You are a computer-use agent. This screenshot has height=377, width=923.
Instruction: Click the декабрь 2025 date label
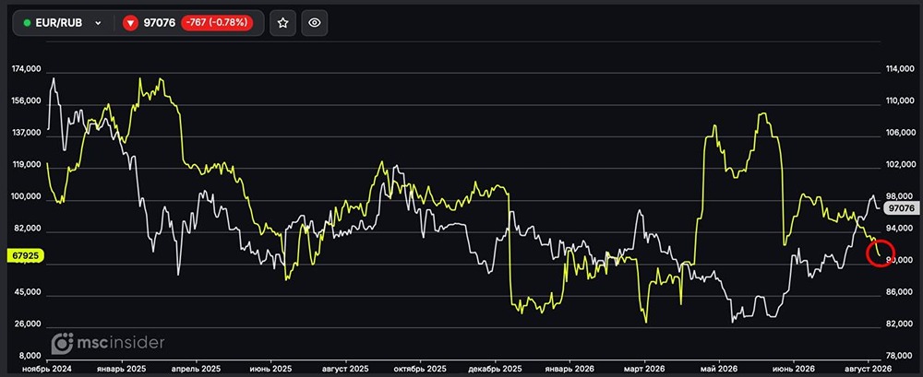coord(495,368)
